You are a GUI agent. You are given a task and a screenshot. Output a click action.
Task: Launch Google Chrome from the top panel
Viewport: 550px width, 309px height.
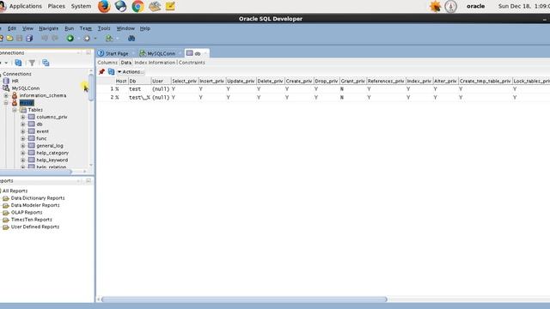coord(137,6)
